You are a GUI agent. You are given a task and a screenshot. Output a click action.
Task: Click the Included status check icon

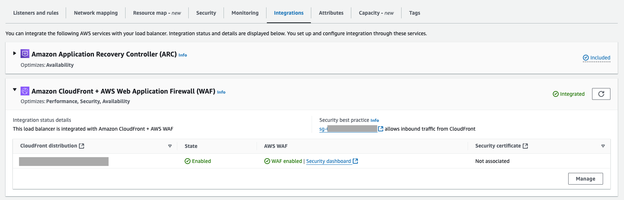click(x=586, y=58)
